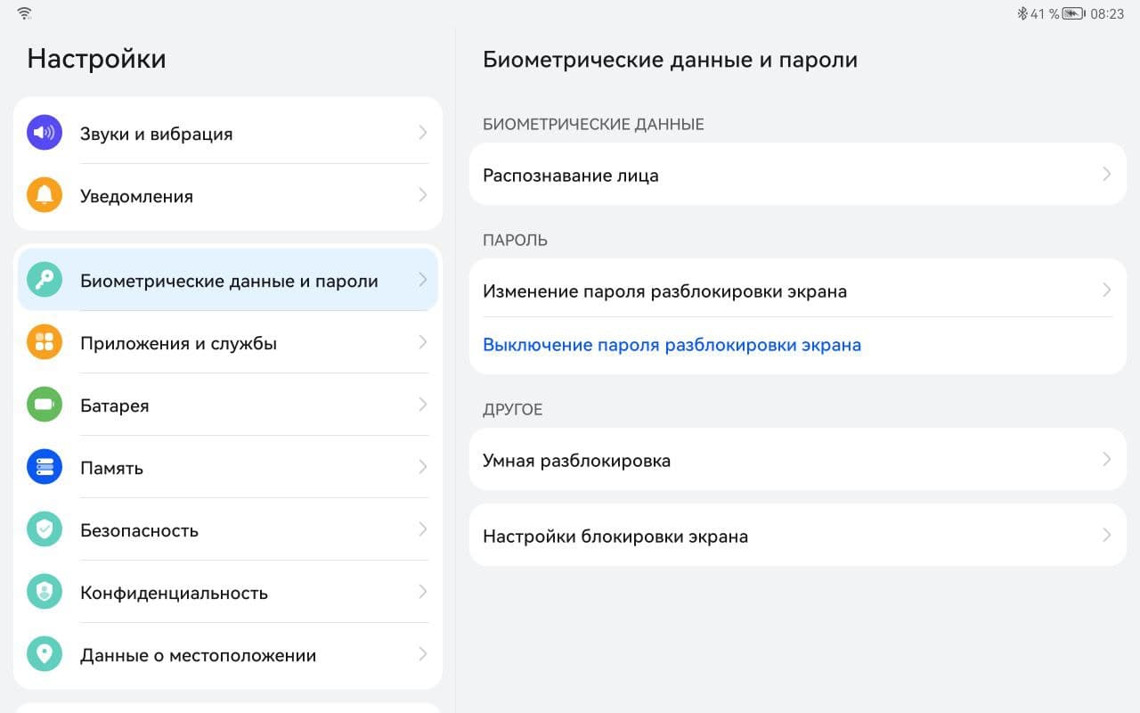Tap the battery indicator in status bar
This screenshot has height=713, width=1140.
coord(1072,13)
